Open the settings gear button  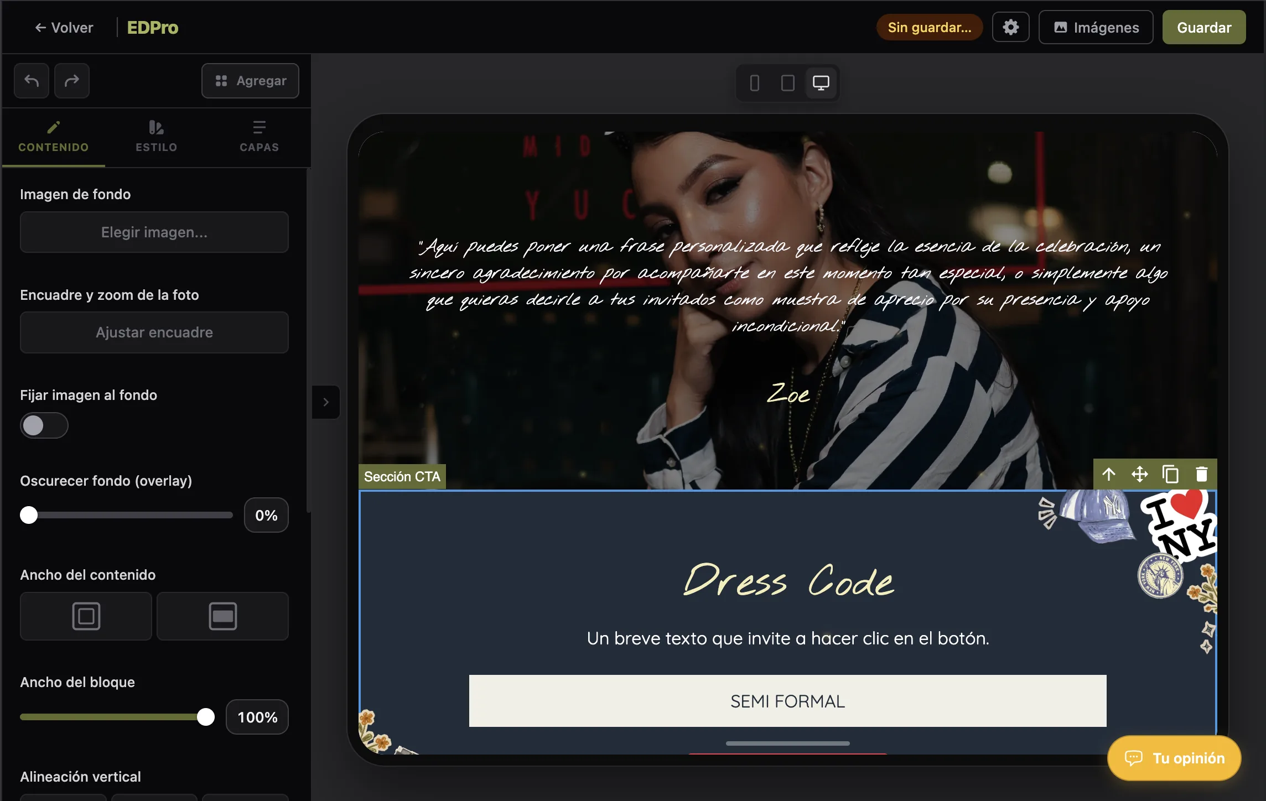click(1010, 27)
